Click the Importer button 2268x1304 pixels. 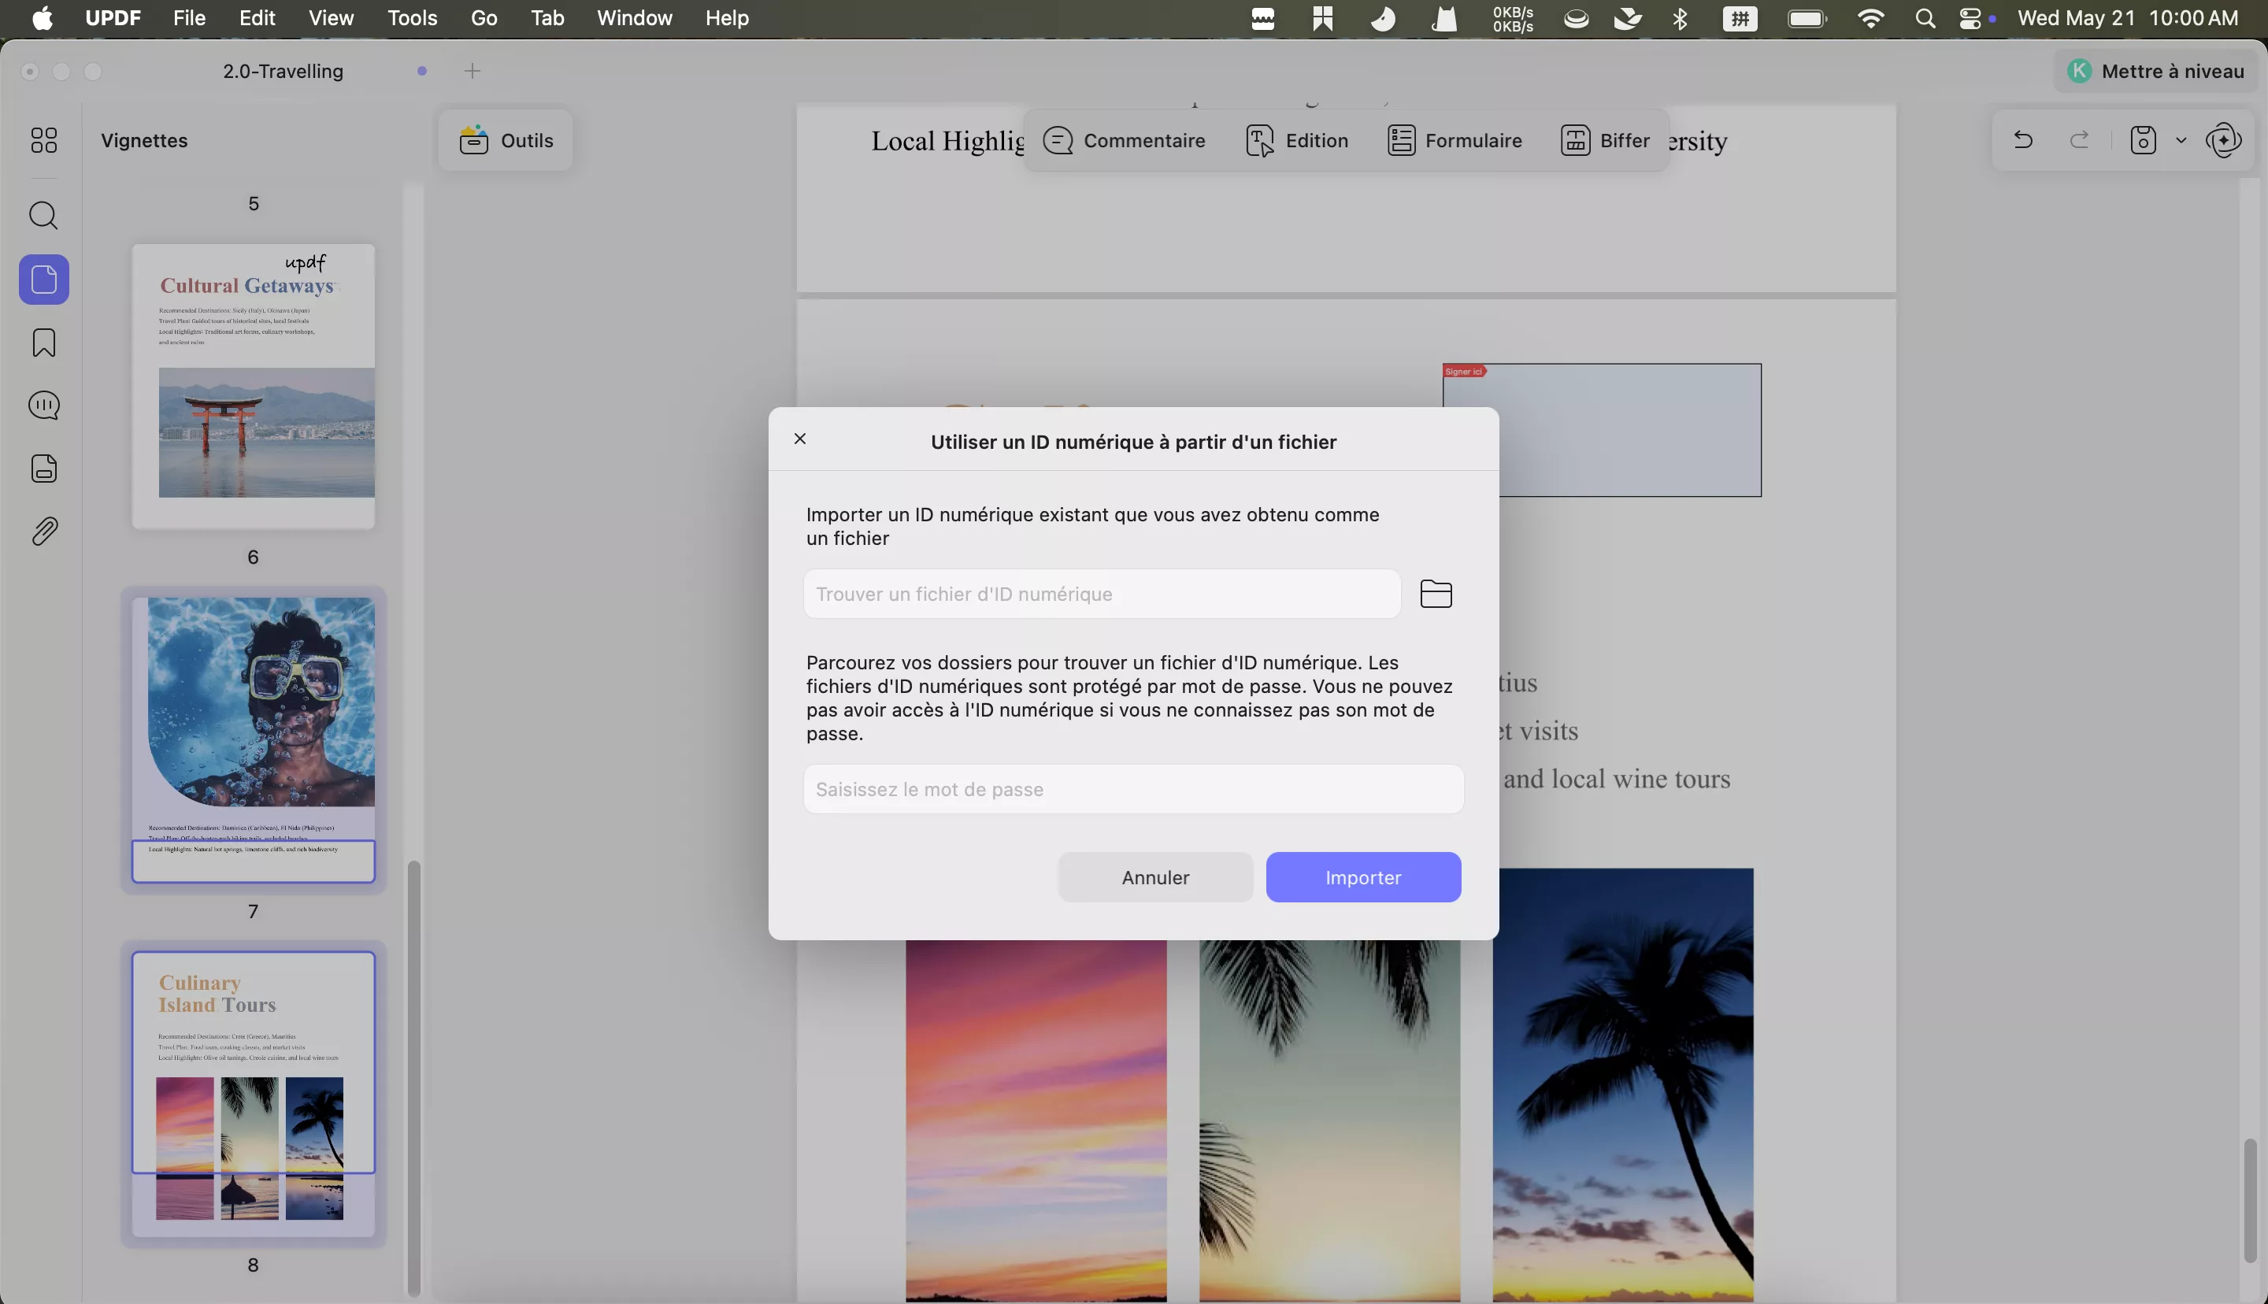pyautogui.click(x=1364, y=876)
